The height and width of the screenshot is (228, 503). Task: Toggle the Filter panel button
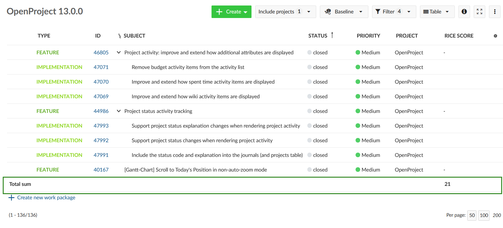coord(394,12)
